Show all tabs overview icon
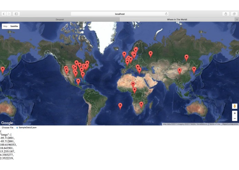Viewport: 239px width, 170px height. [x=234, y=14]
